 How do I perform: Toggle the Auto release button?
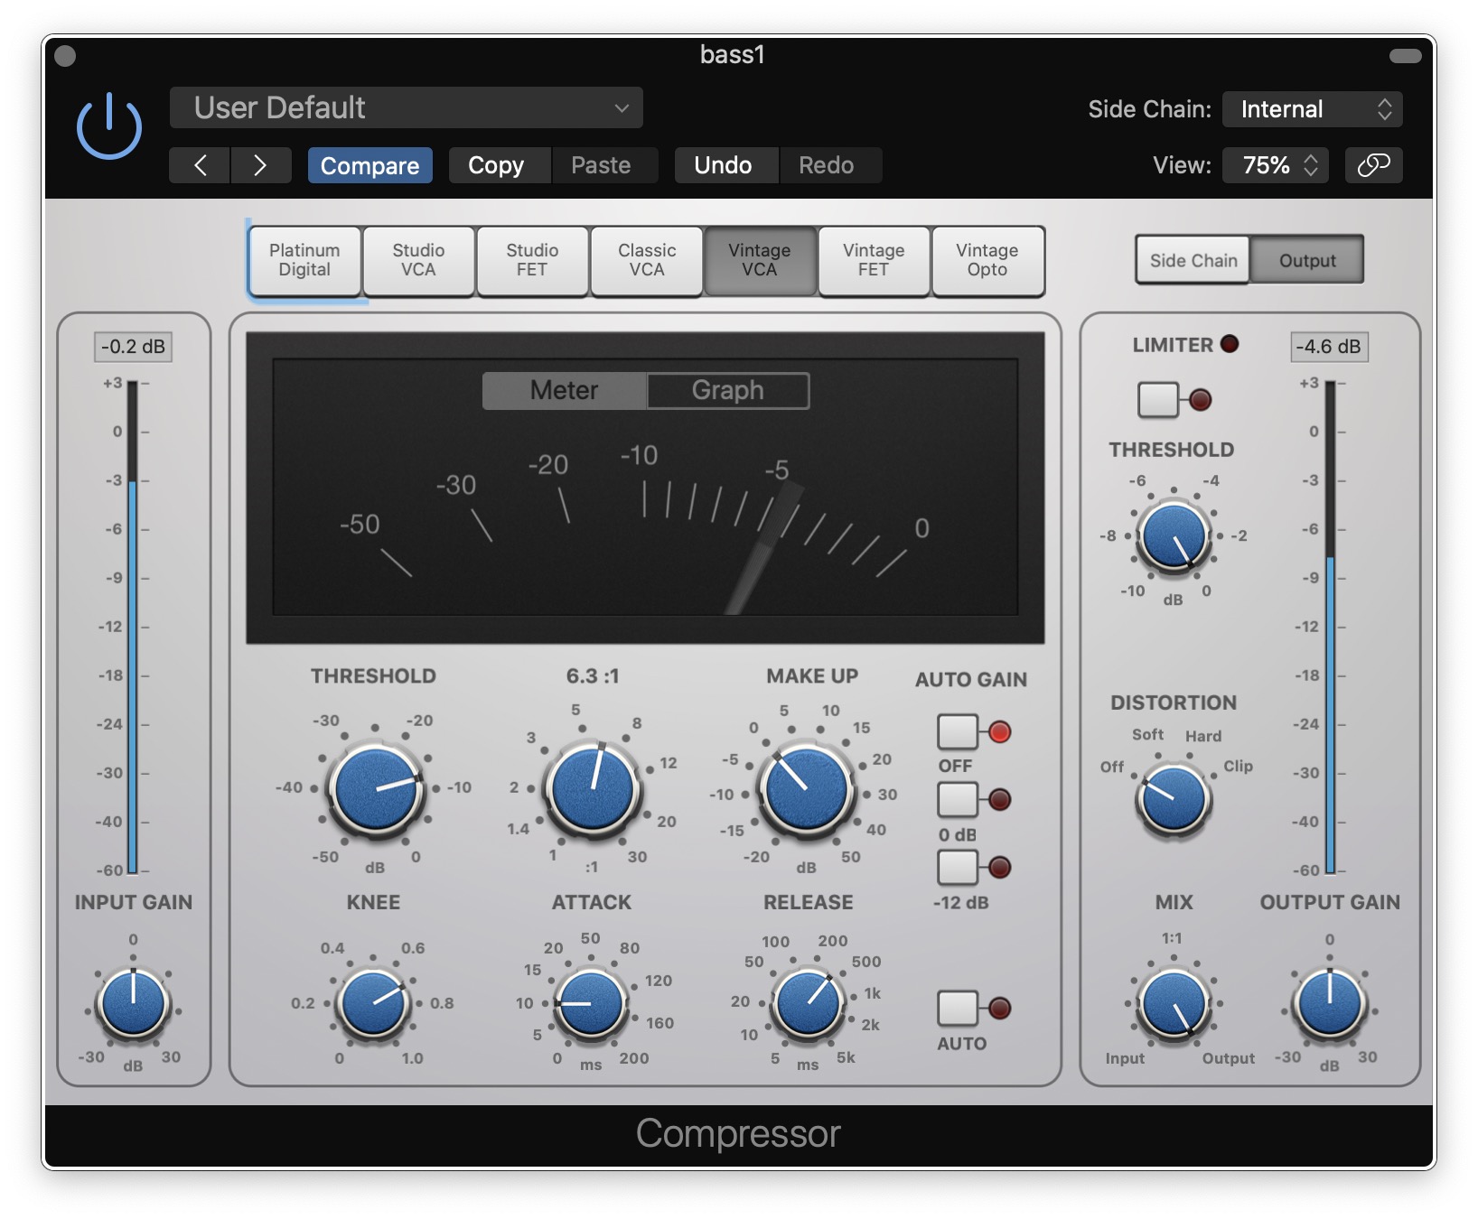point(958,1008)
